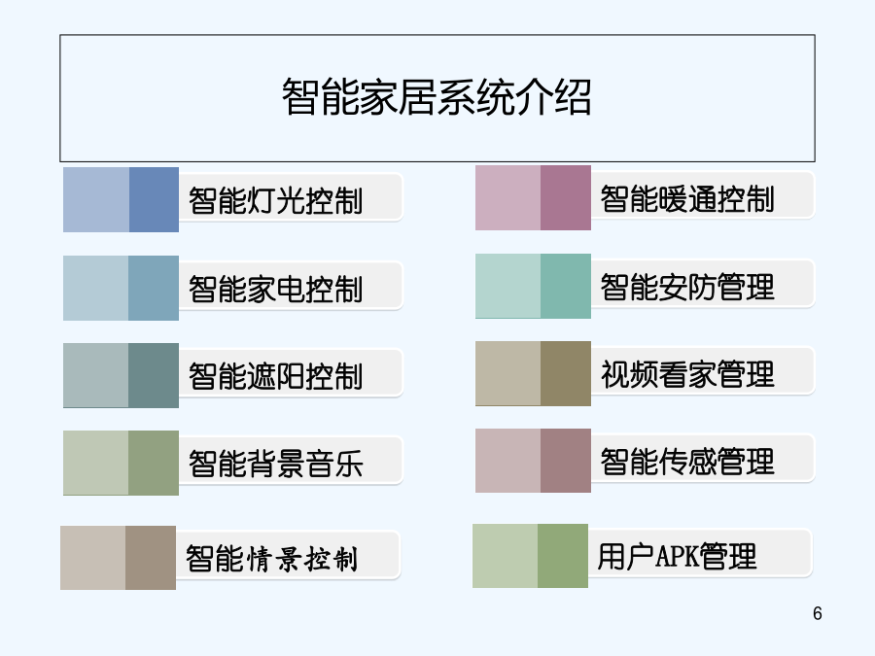Pick the gray-teal swatch beside 智能遮阳控制

click(122, 375)
